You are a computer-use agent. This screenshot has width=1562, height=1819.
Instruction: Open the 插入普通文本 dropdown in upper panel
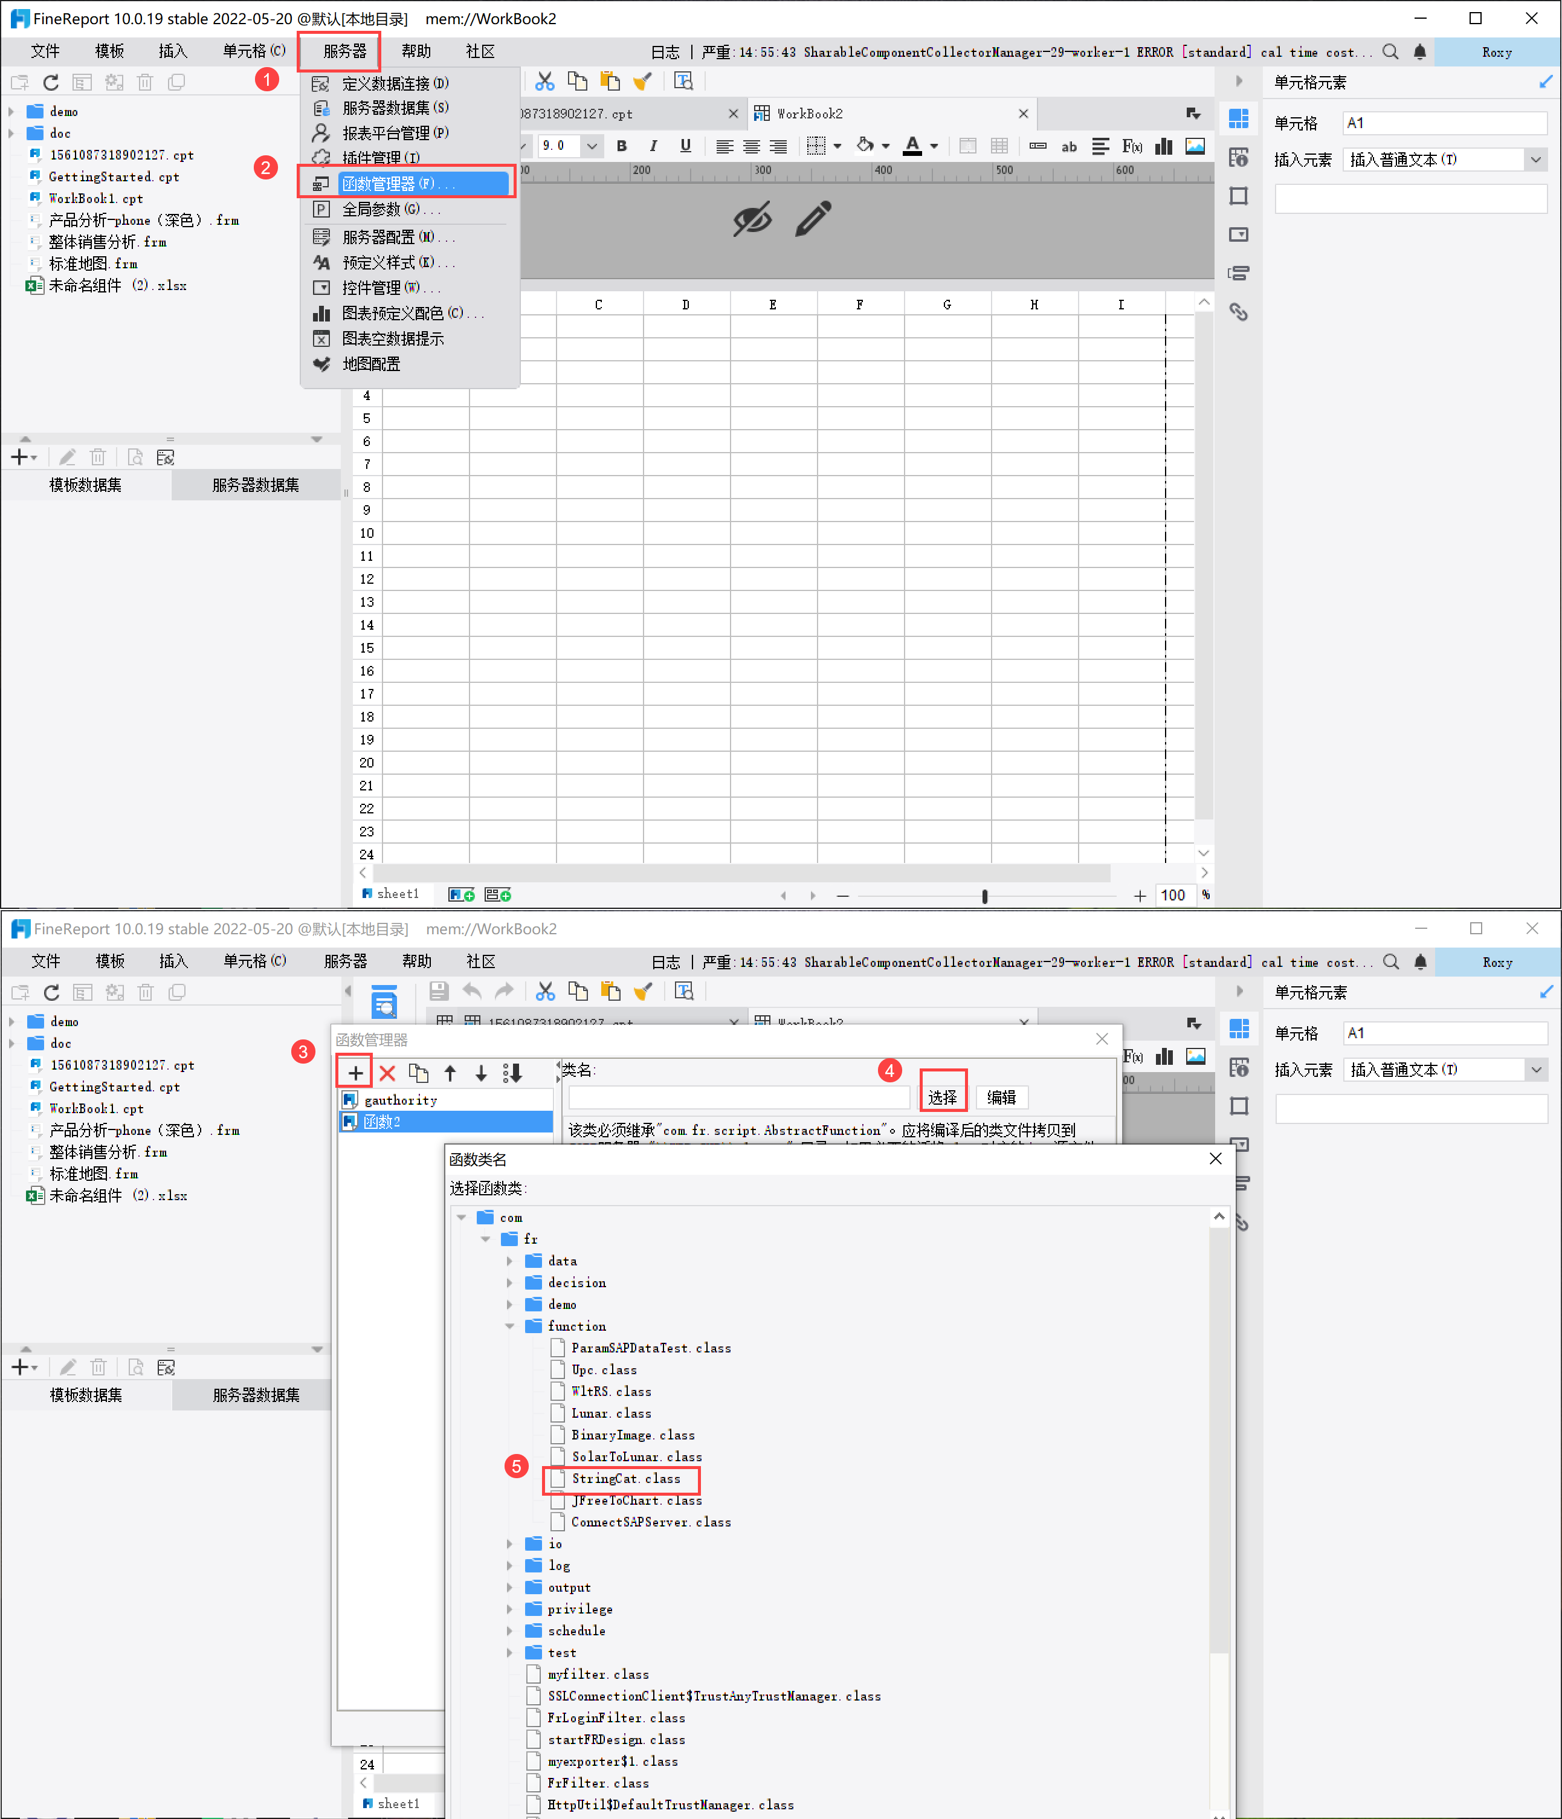point(1535,160)
